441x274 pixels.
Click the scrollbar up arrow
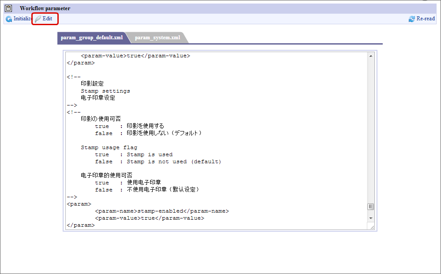click(x=371, y=56)
